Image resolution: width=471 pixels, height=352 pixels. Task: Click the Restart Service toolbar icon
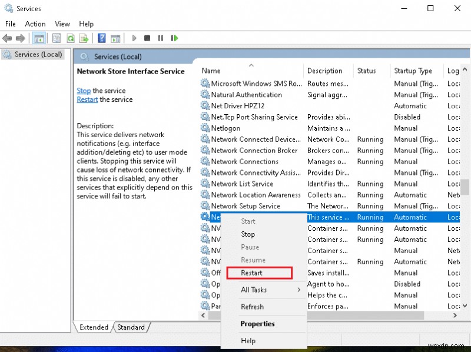click(x=174, y=38)
